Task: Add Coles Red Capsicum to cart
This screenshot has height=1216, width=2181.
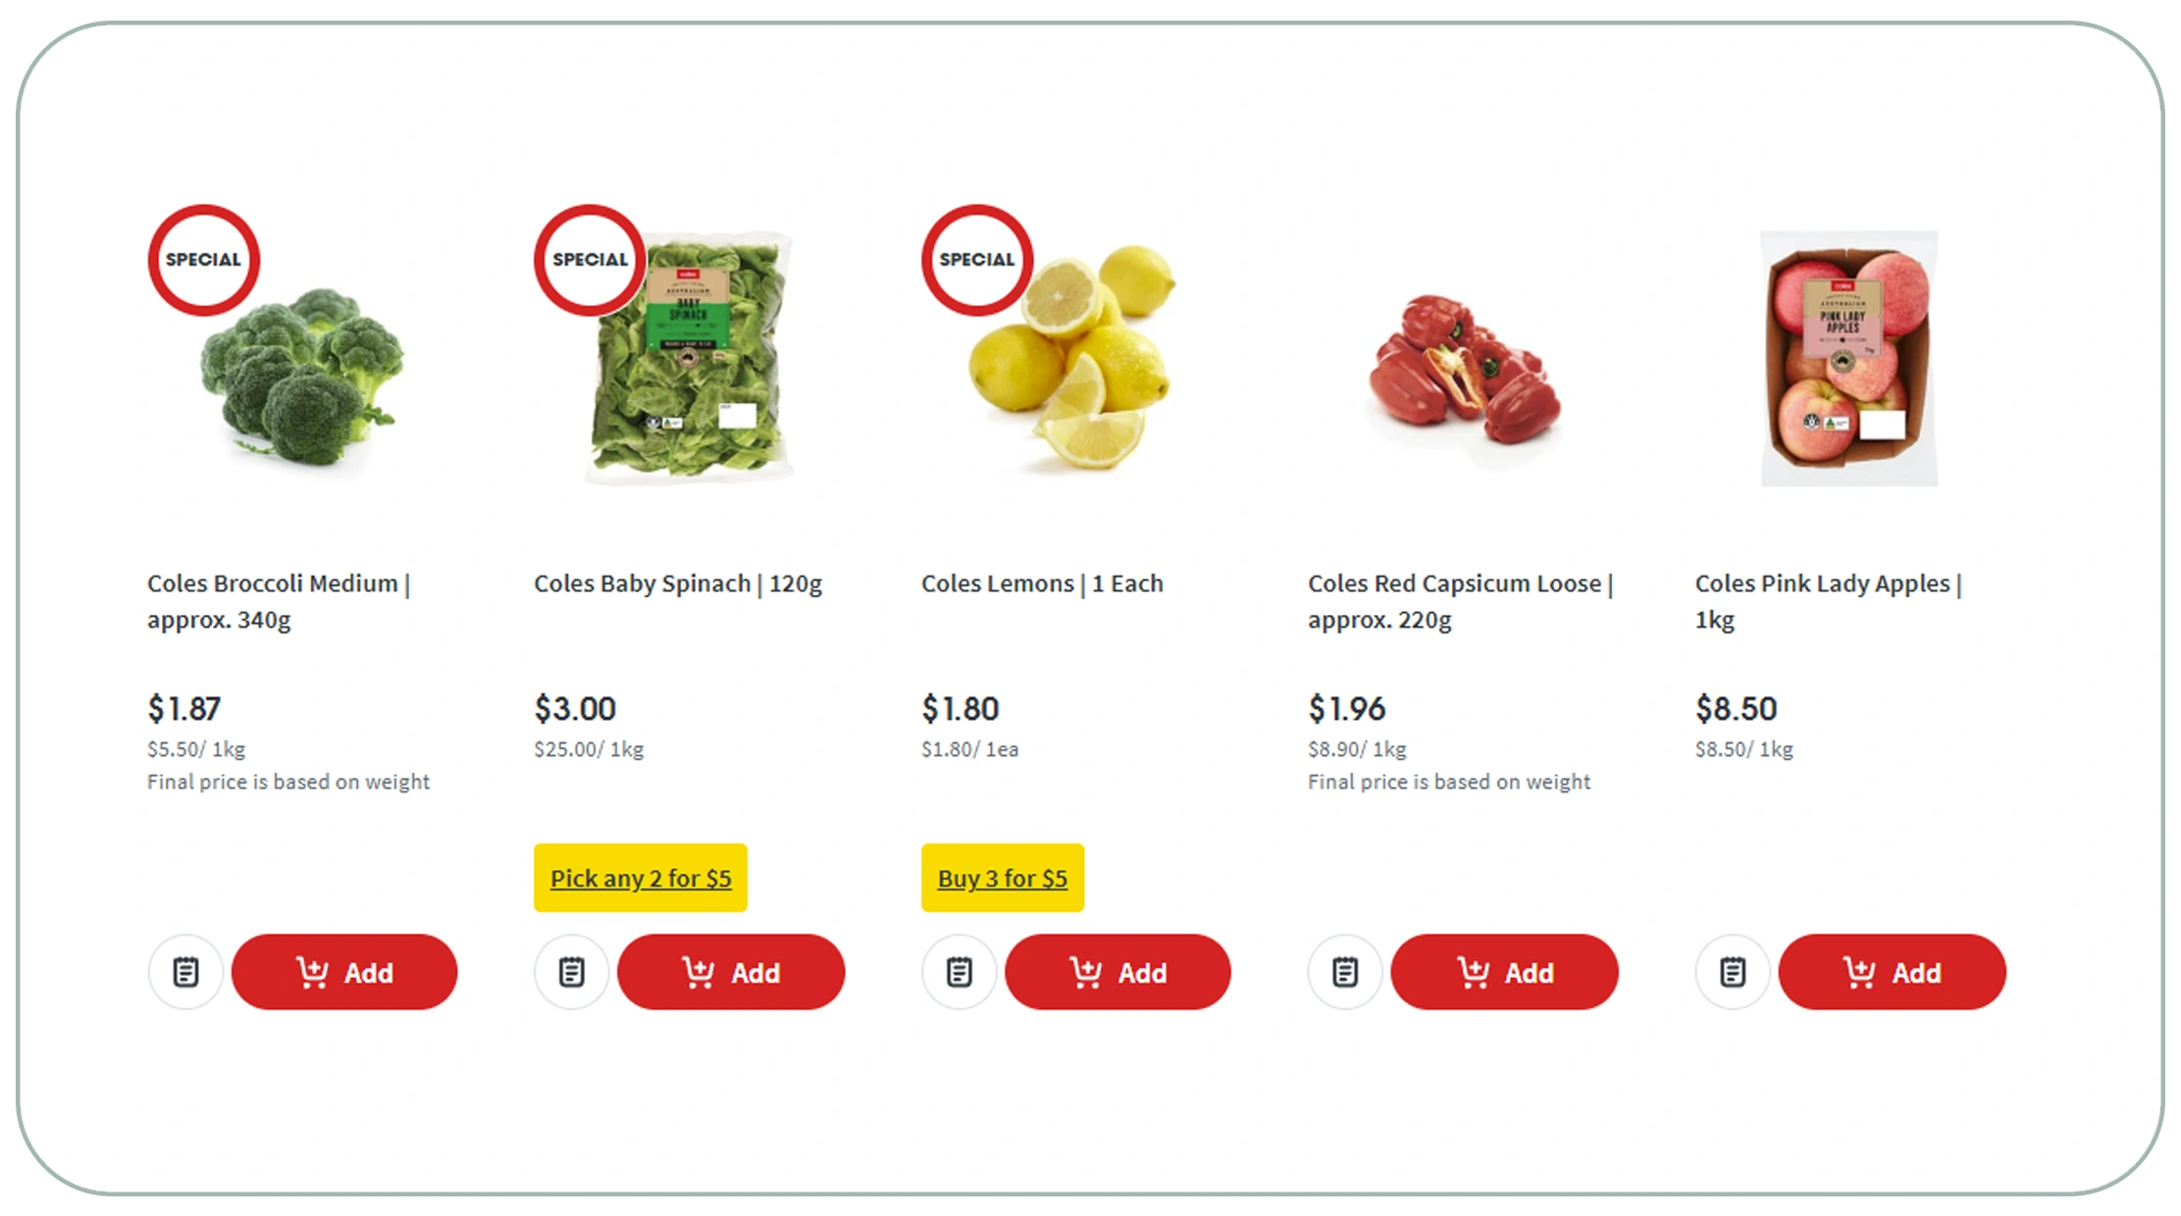Action: click(x=1504, y=972)
